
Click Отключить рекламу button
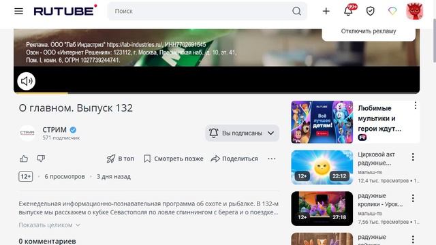[x=369, y=31]
